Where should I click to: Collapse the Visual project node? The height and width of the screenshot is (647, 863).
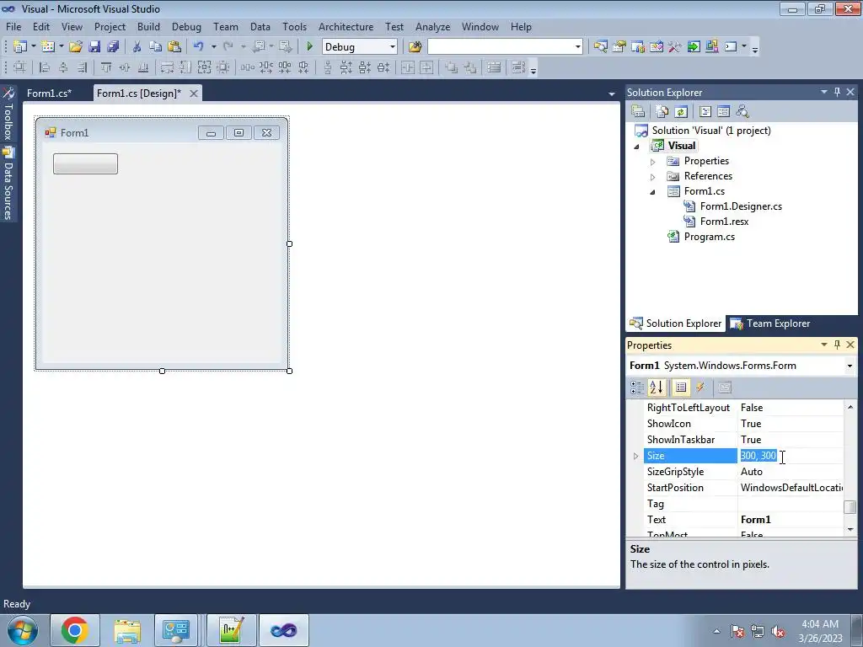tap(637, 147)
